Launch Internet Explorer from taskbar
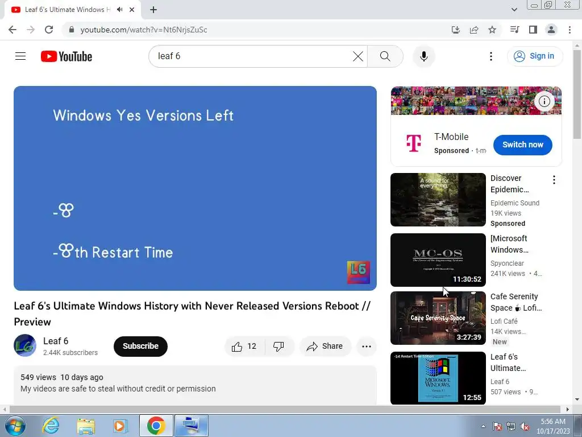Viewport: 582px width, 437px height. 51,426
